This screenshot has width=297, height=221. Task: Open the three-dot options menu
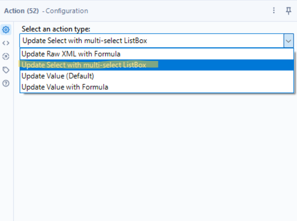(274, 10)
